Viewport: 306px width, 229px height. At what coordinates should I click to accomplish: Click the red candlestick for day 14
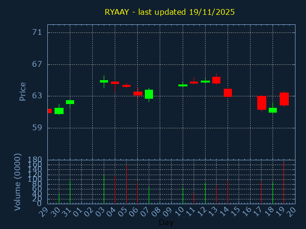pyautogui.click(x=228, y=93)
